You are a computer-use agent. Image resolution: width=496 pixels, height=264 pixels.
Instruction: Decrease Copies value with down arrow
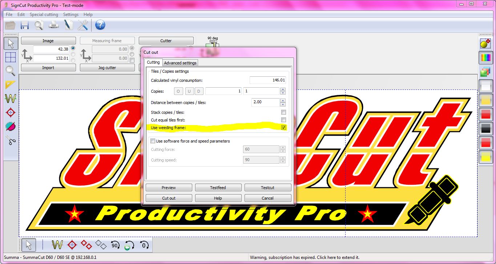point(283,93)
